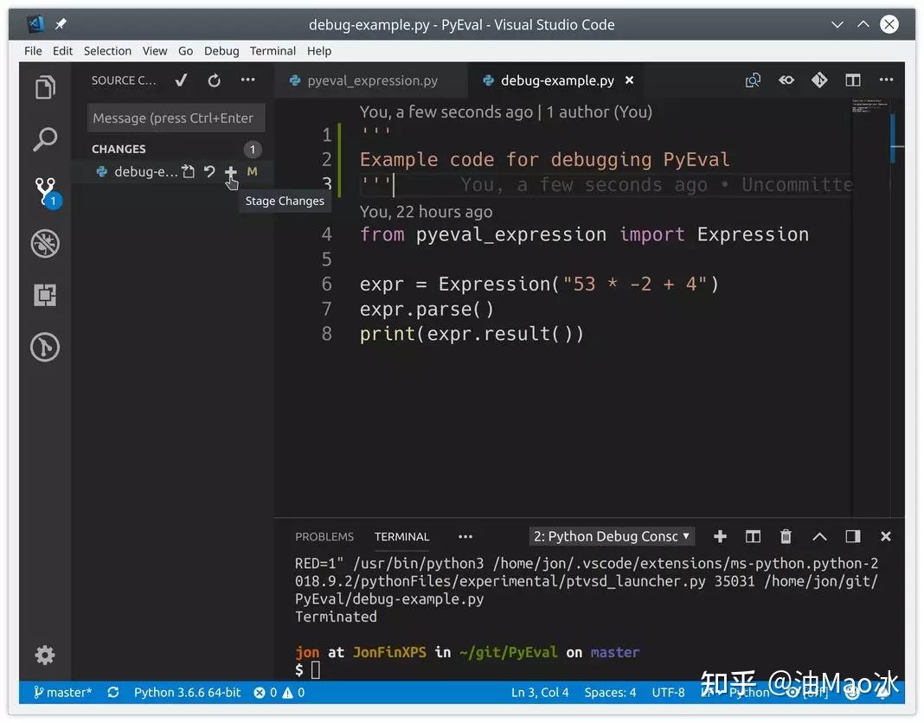924x723 pixels.
Task: Open the terminal selector showing Python Debug Console
Action: coord(612,536)
